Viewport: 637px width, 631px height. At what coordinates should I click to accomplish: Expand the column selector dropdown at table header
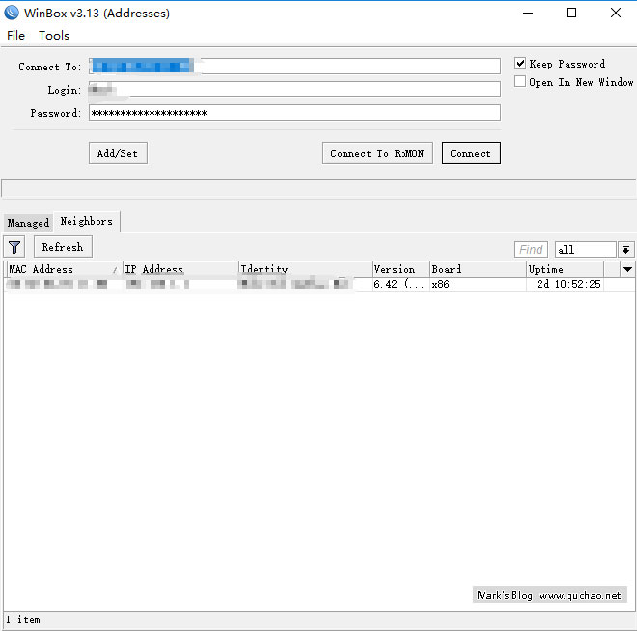627,269
